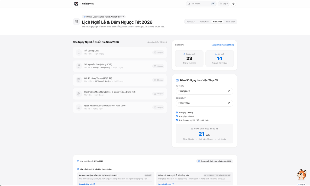Viewport: 310px width, 186px height.
Task: Click the Đến Ngày date input 22/11/2026
Action: click(204, 103)
